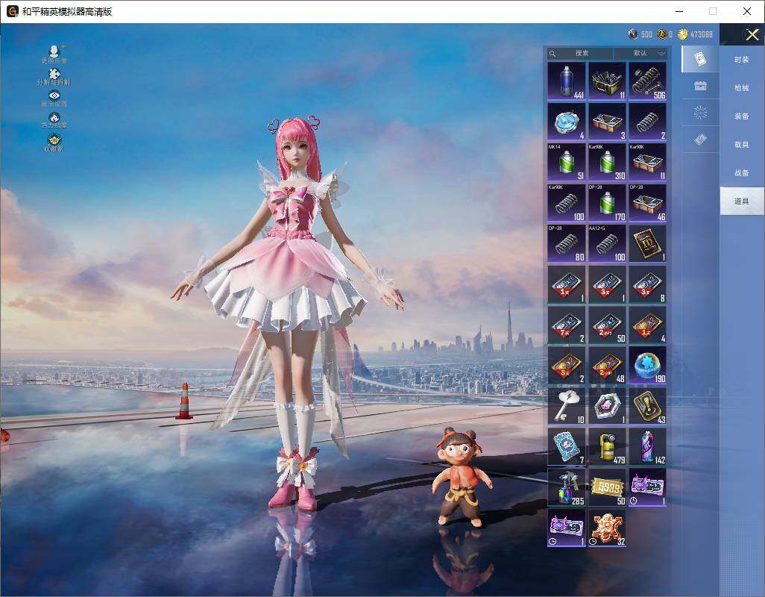Select the blue crystal disc item with 4
Image resolution: width=765 pixels, height=597 pixels.
click(567, 122)
